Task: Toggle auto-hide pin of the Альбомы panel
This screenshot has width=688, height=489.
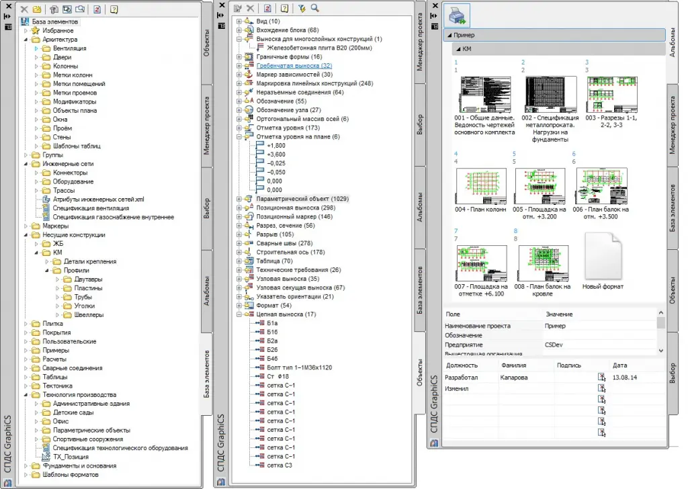Action: 435,16
